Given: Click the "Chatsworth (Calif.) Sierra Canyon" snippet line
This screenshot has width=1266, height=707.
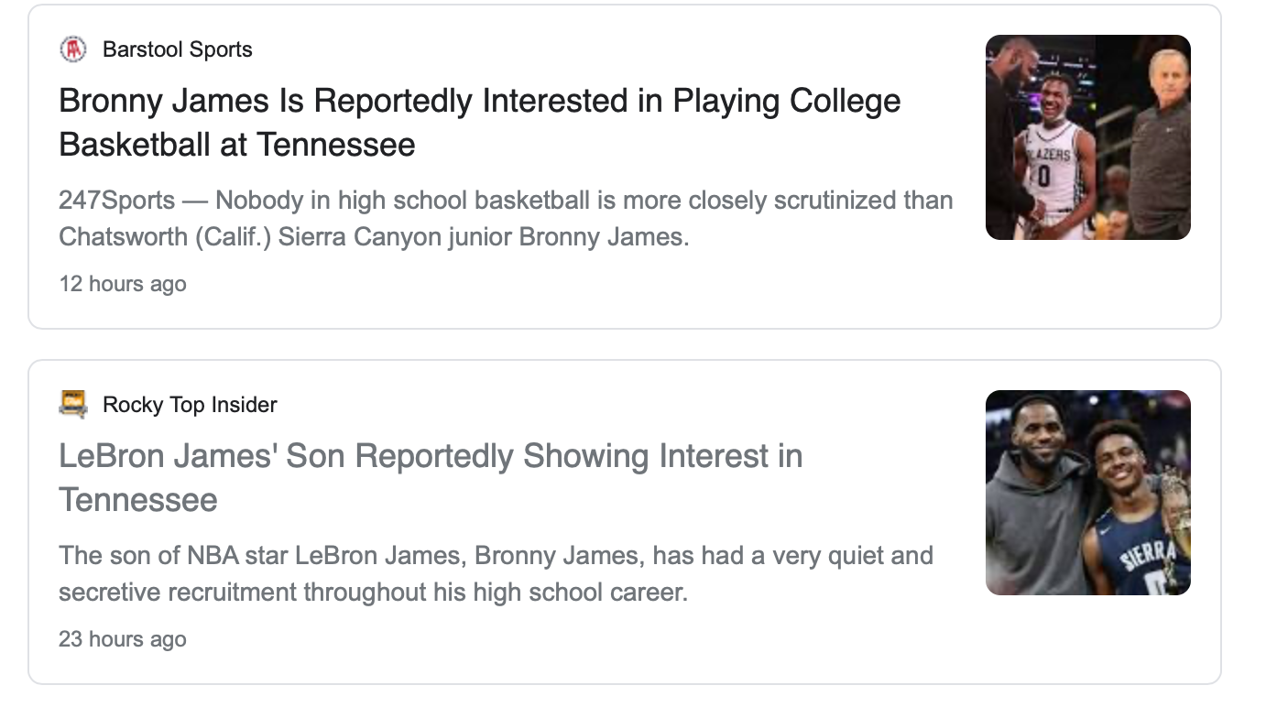Looking at the screenshot, I should pos(374,237).
